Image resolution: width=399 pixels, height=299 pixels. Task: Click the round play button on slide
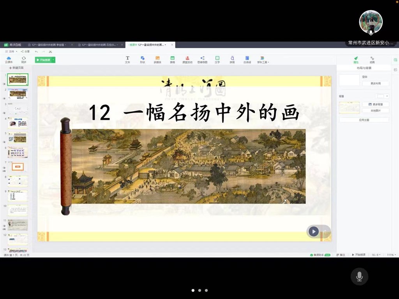314,232
